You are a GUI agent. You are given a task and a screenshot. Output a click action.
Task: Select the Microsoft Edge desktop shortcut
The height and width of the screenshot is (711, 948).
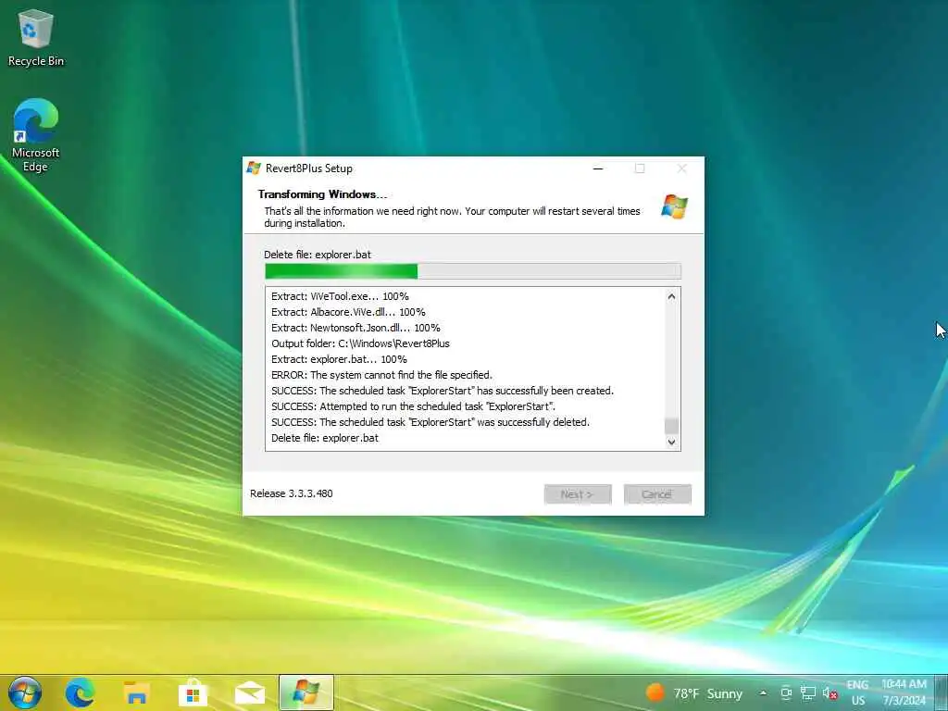point(36,135)
